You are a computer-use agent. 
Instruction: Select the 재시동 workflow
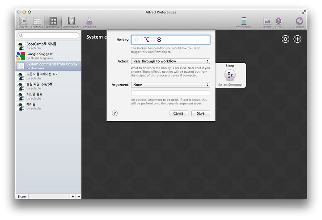click(48, 106)
